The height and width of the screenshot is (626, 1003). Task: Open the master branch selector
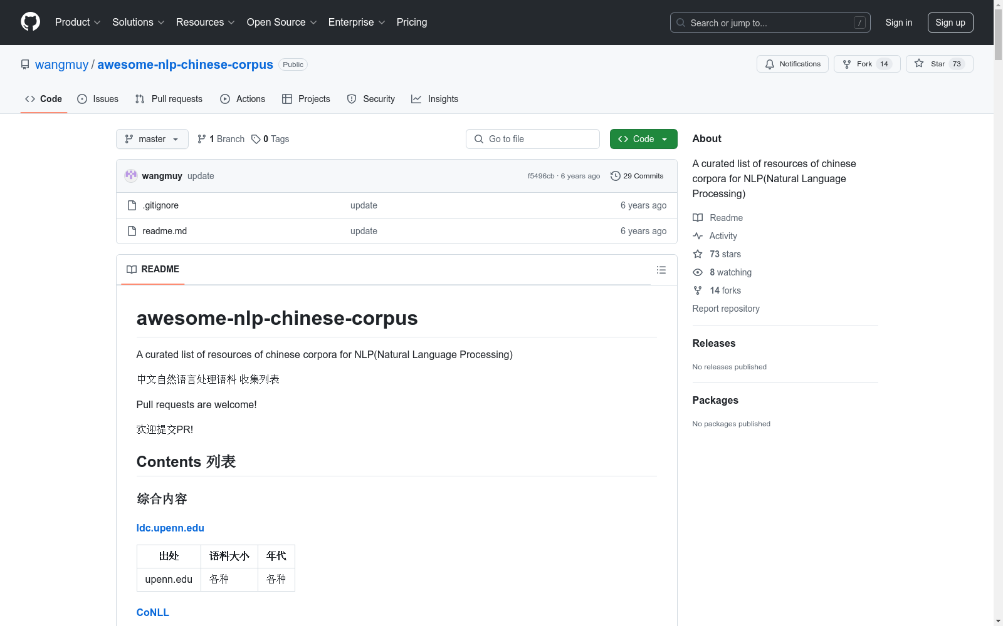(x=152, y=139)
